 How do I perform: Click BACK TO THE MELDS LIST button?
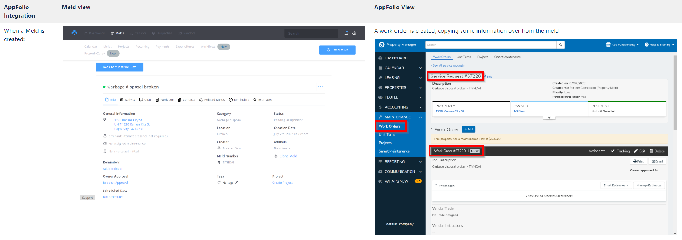point(119,67)
